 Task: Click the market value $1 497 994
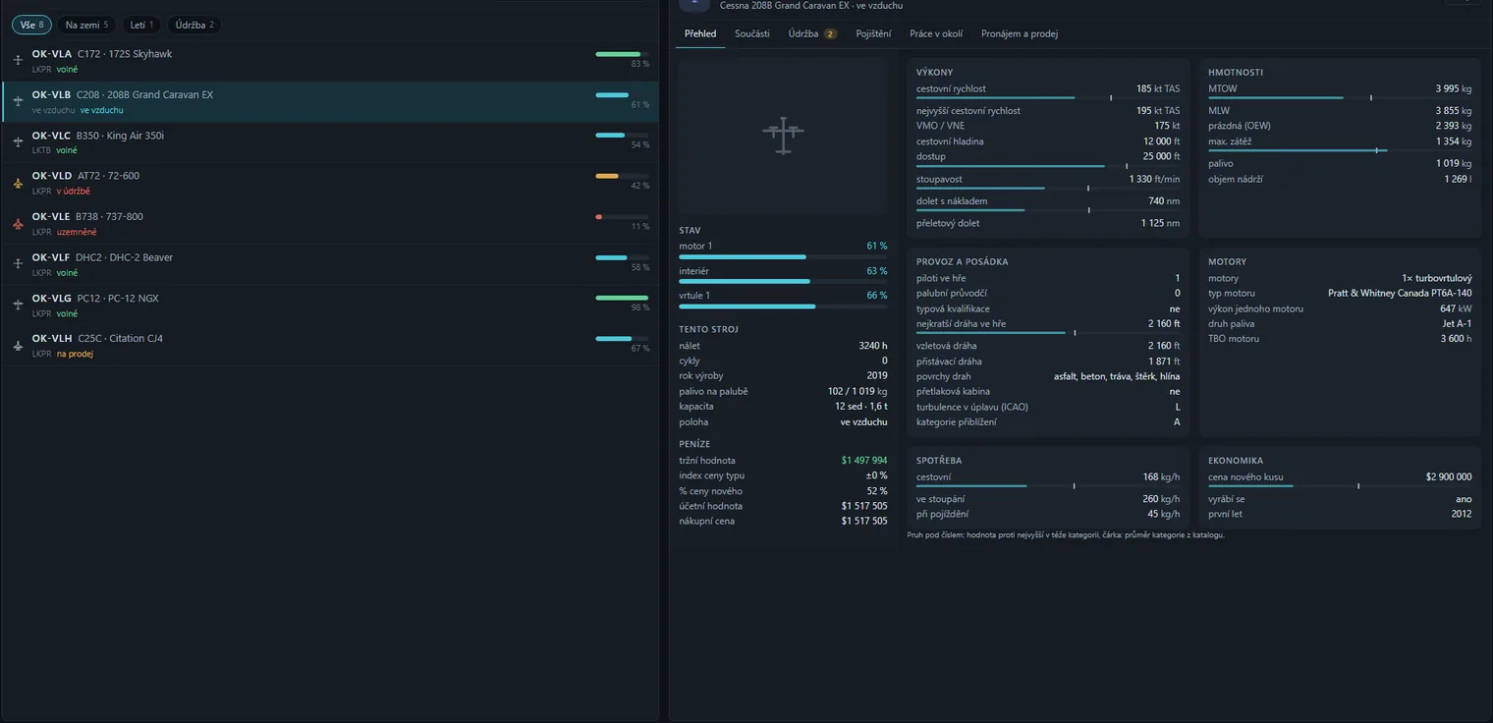tap(864, 460)
